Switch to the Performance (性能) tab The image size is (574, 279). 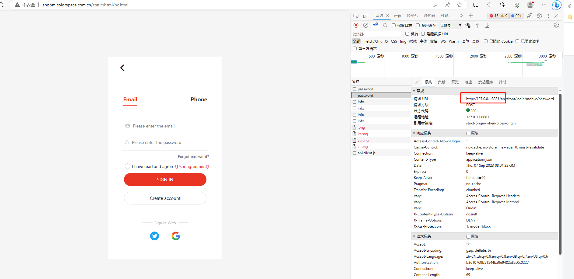[445, 16]
